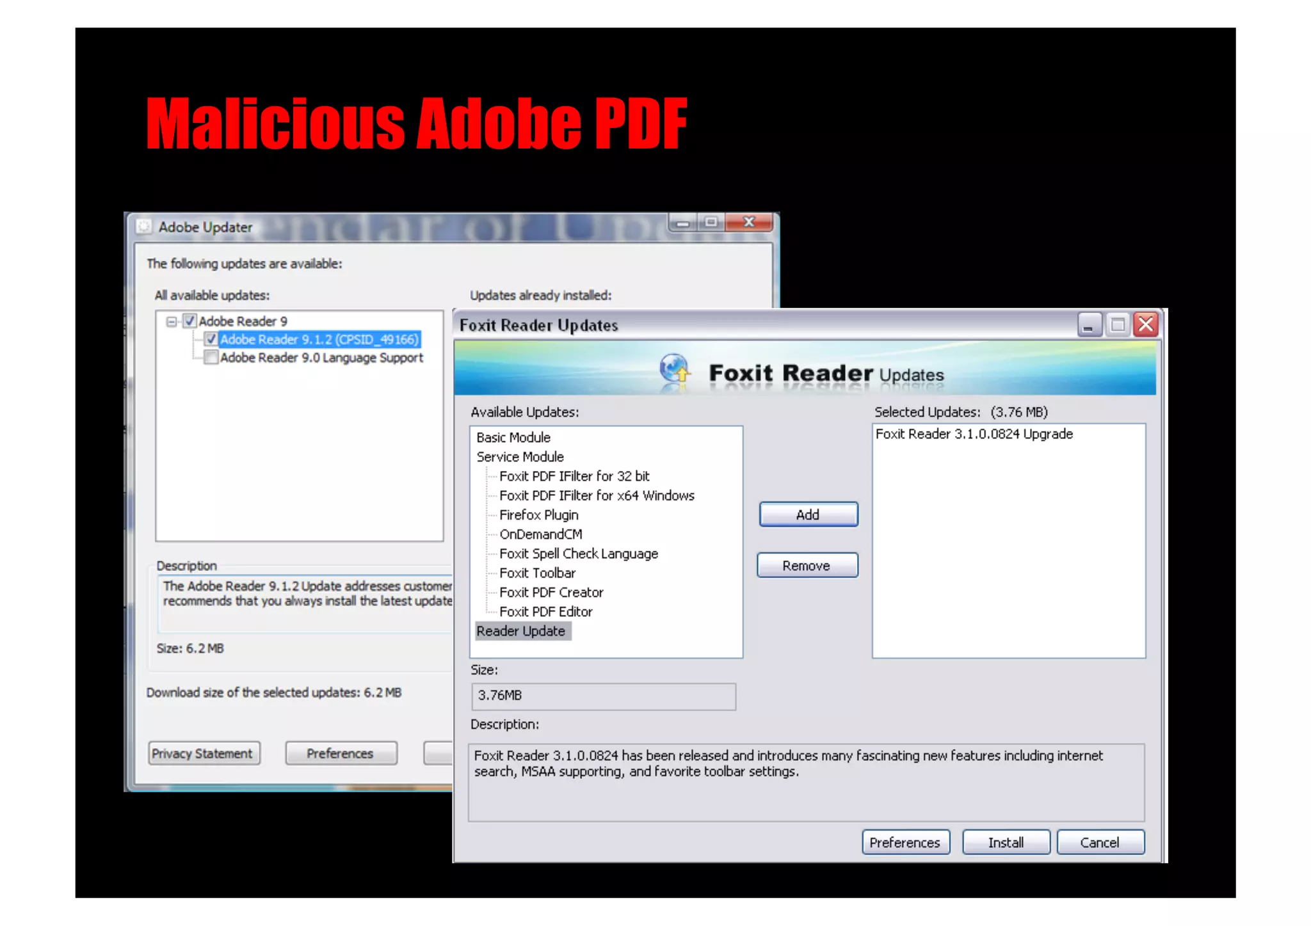1311x926 pixels.
Task: Select Basic Module in Available Updates
Action: click(x=513, y=438)
